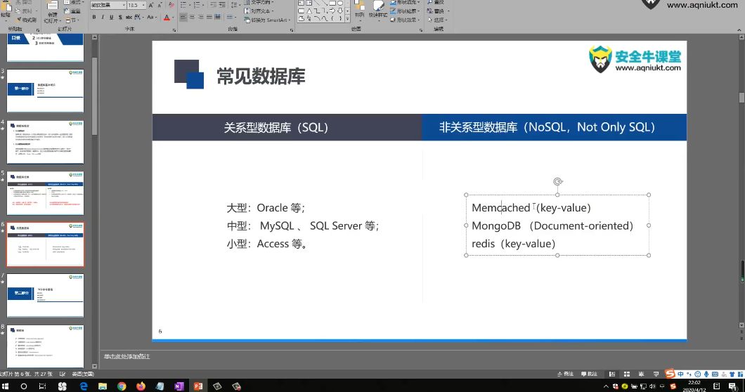Toggle center text alignment
Viewport: 745px width, 392px height.
(192, 17)
